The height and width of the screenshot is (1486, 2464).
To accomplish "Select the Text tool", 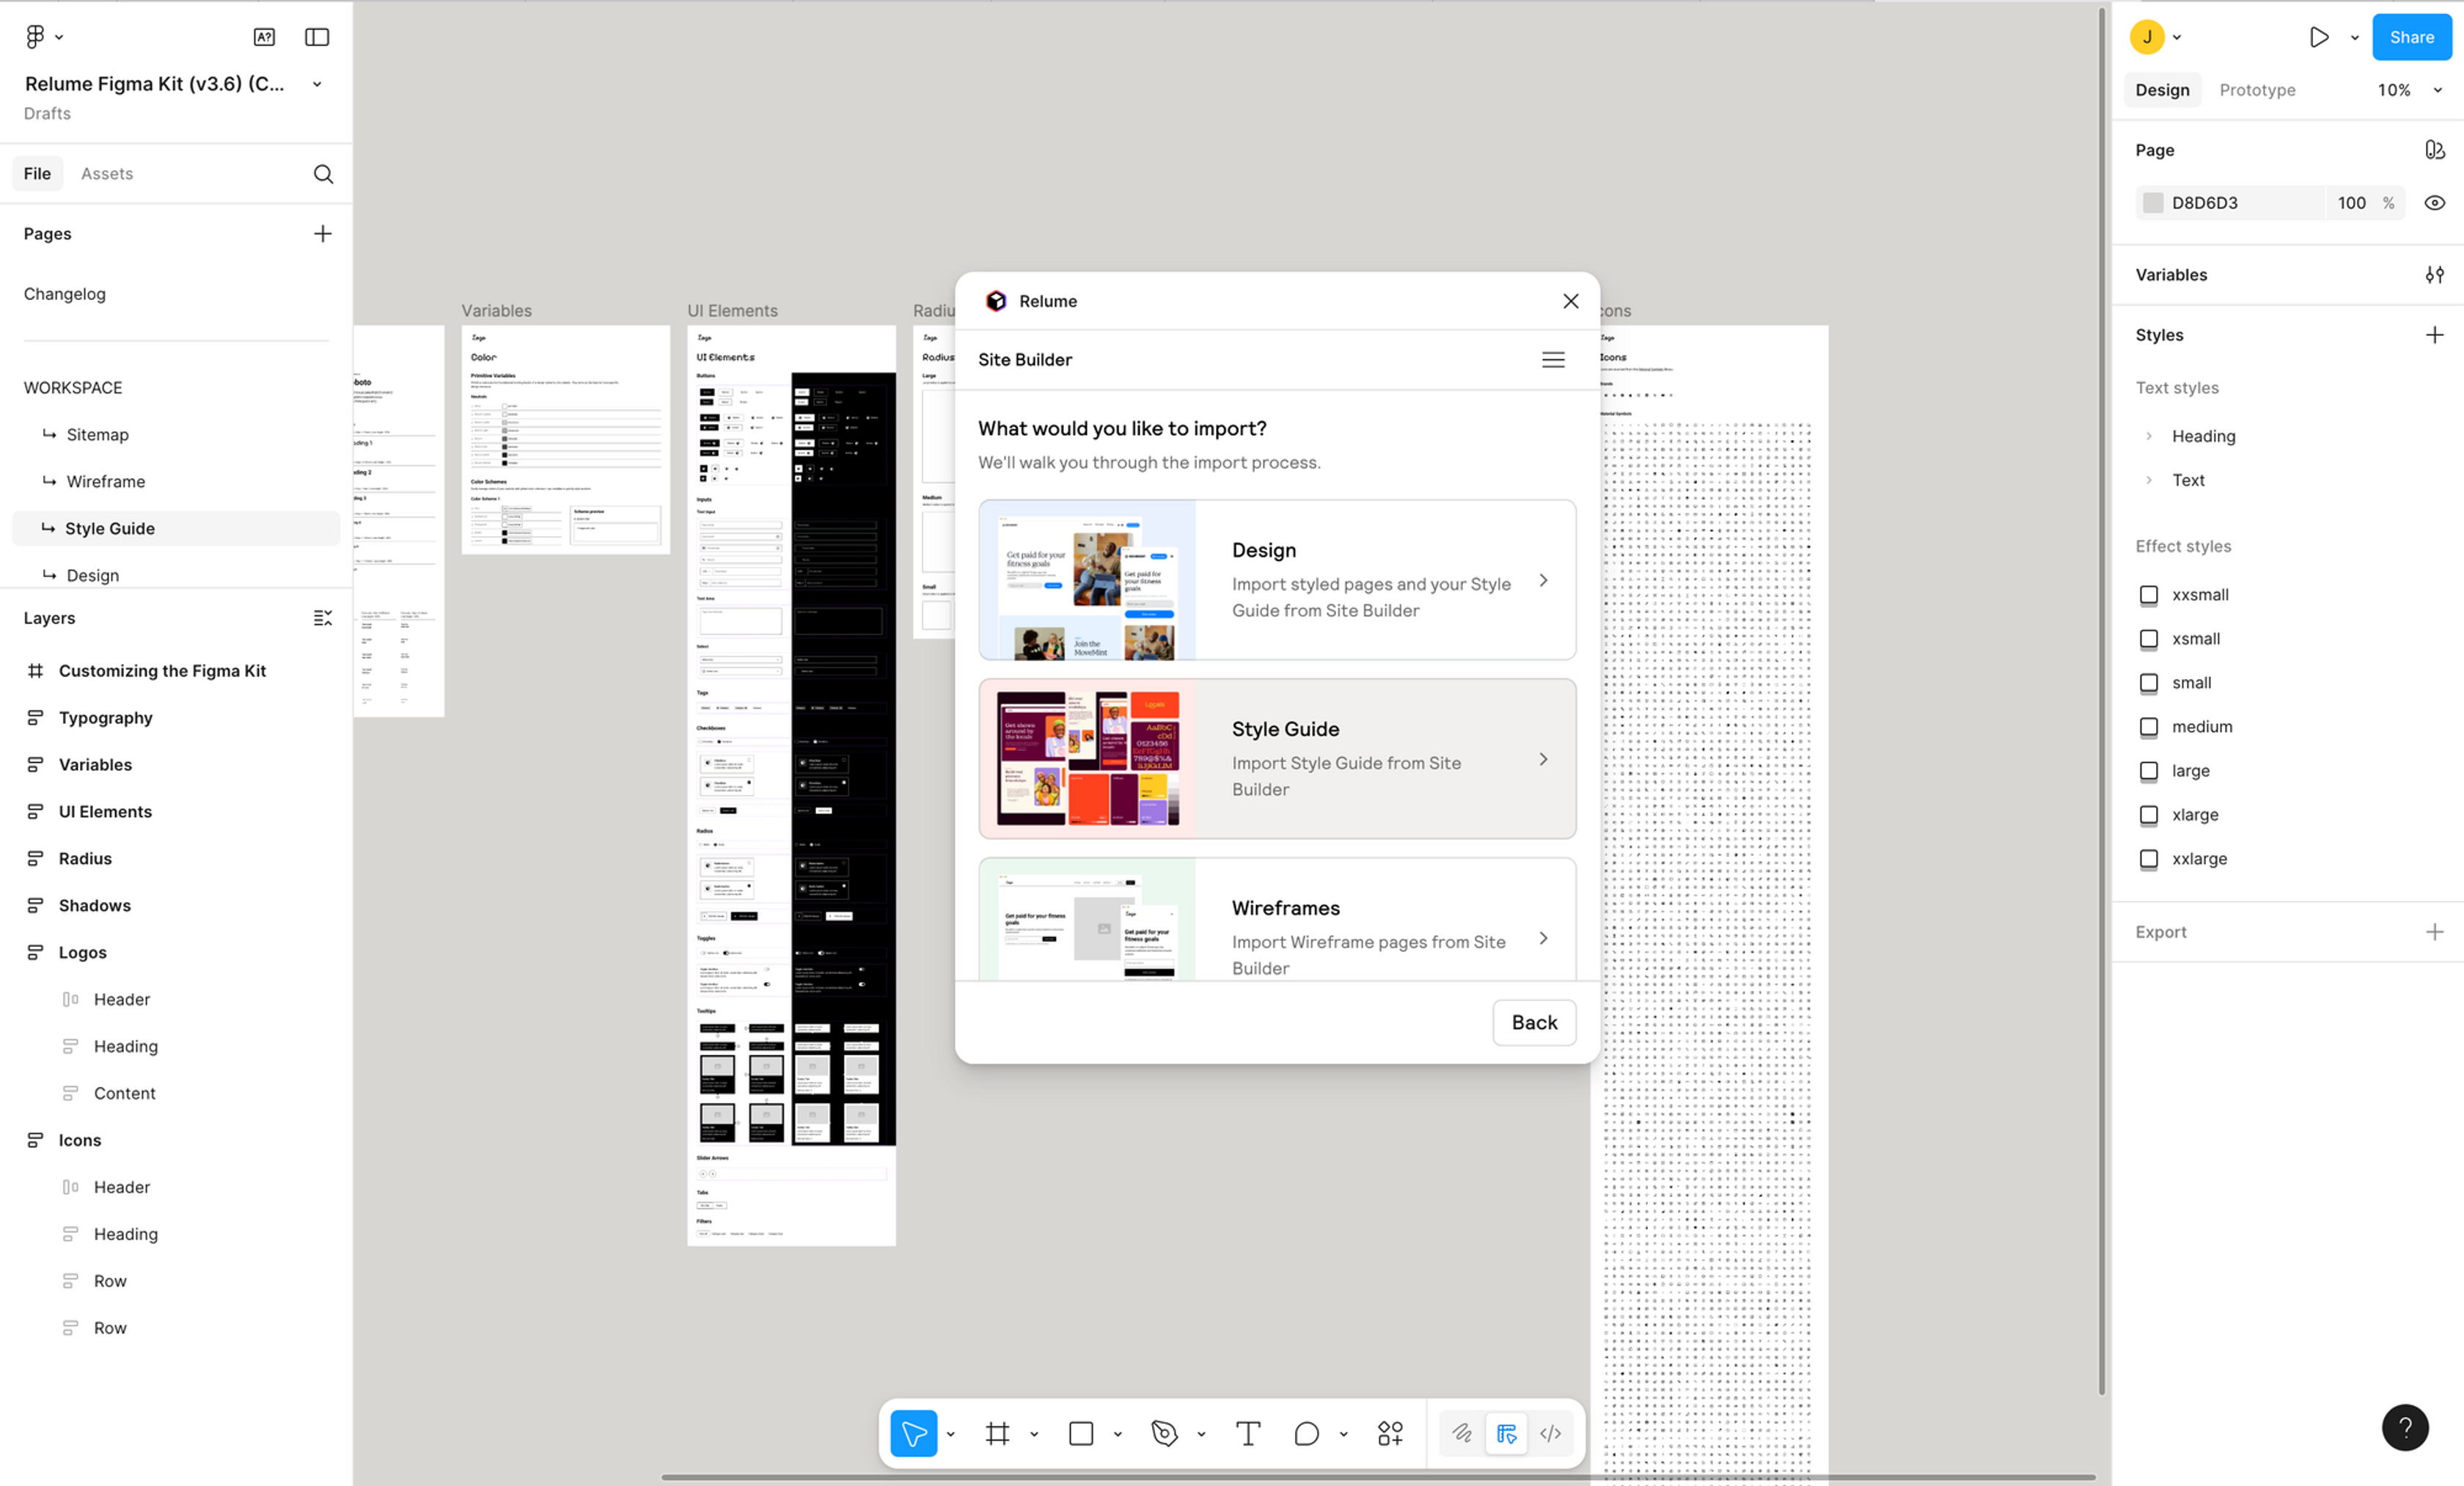I will pyautogui.click(x=1248, y=1433).
